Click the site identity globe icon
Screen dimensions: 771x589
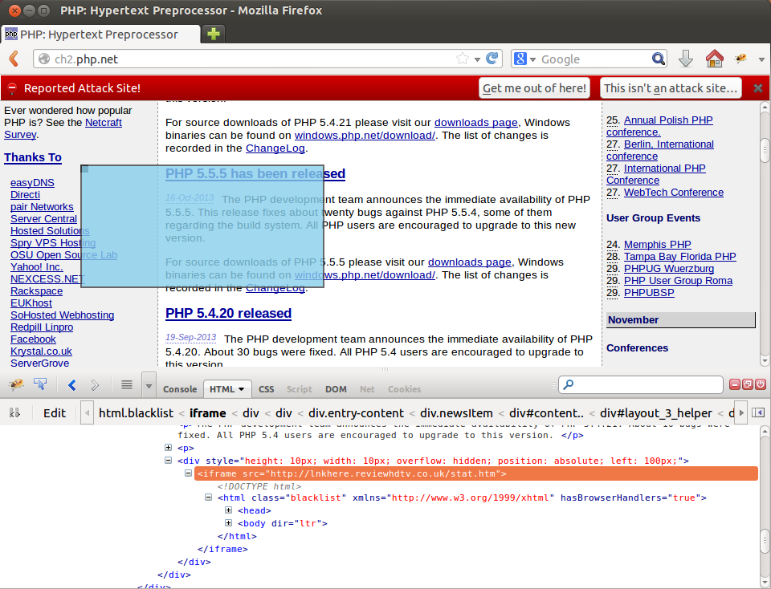(43, 59)
